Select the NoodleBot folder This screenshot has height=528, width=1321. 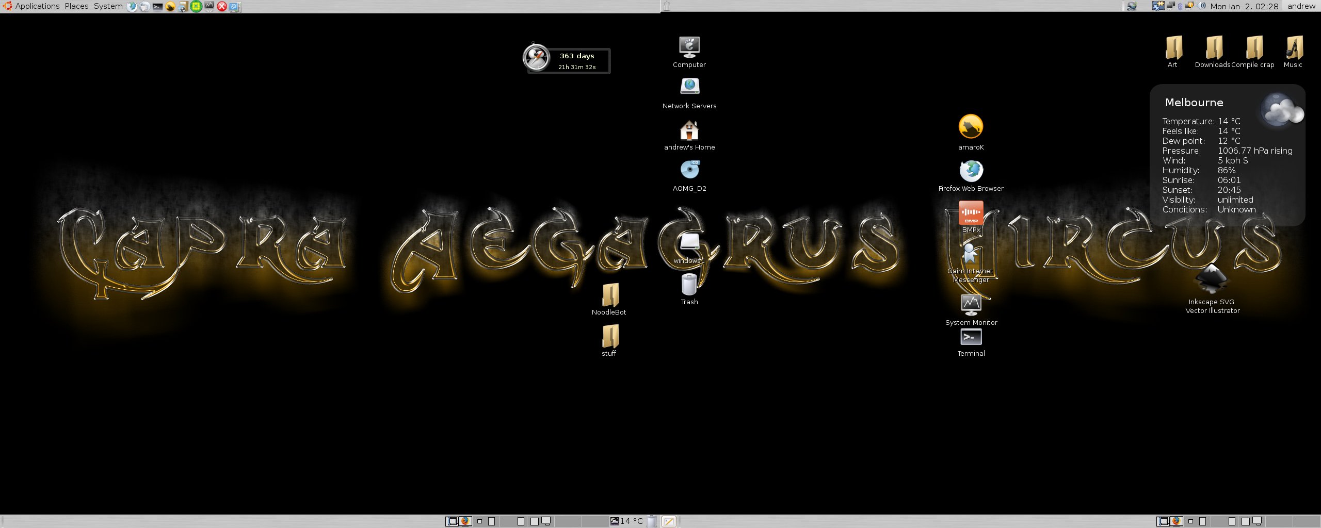pos(609,300)
